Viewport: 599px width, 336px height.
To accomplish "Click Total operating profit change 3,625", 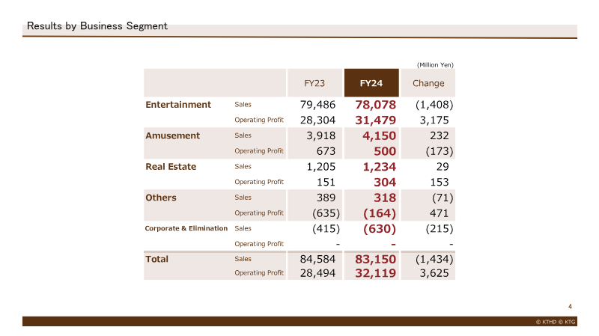I will point(434,273).
